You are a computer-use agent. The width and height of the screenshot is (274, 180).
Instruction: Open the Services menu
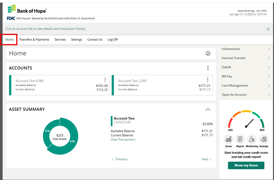coord(60,40)
